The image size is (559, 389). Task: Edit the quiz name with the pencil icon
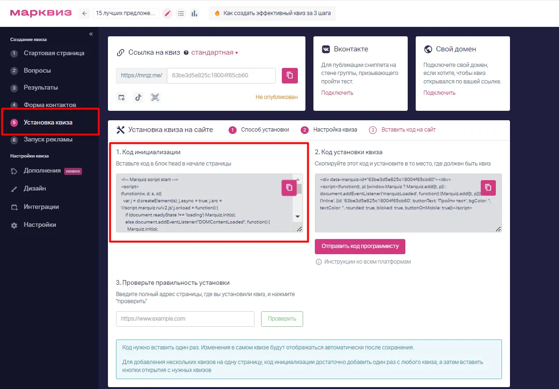click(x=167, y=14)
